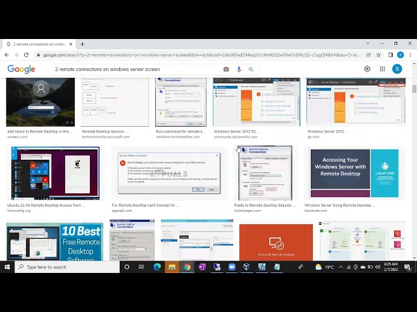Open the Windows Start menu
417x312 pixels.
[7, 267]
